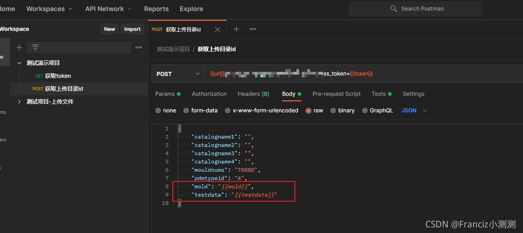The width and height of the screenshot is (523, 233).
Task: Click "catalogname3" key in editor
Action: (216, 153)
